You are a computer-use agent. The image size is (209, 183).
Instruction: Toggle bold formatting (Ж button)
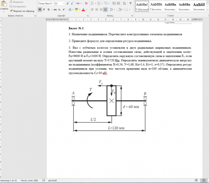pyautogui.click(x=40, y=10)
